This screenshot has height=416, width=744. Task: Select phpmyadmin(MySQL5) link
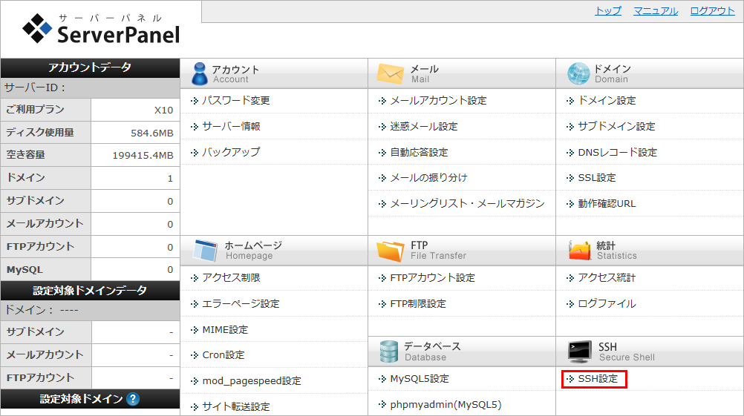(x=446, y=405)
